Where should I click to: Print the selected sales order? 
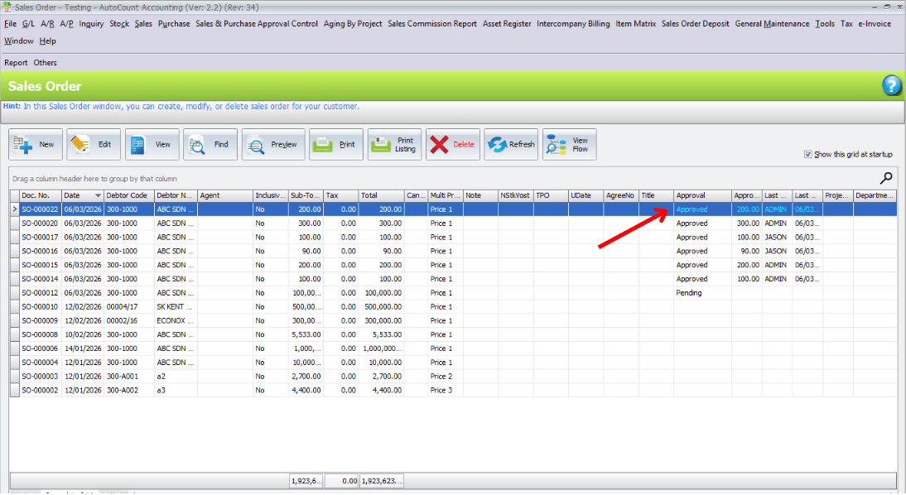[x=324, y=145]
